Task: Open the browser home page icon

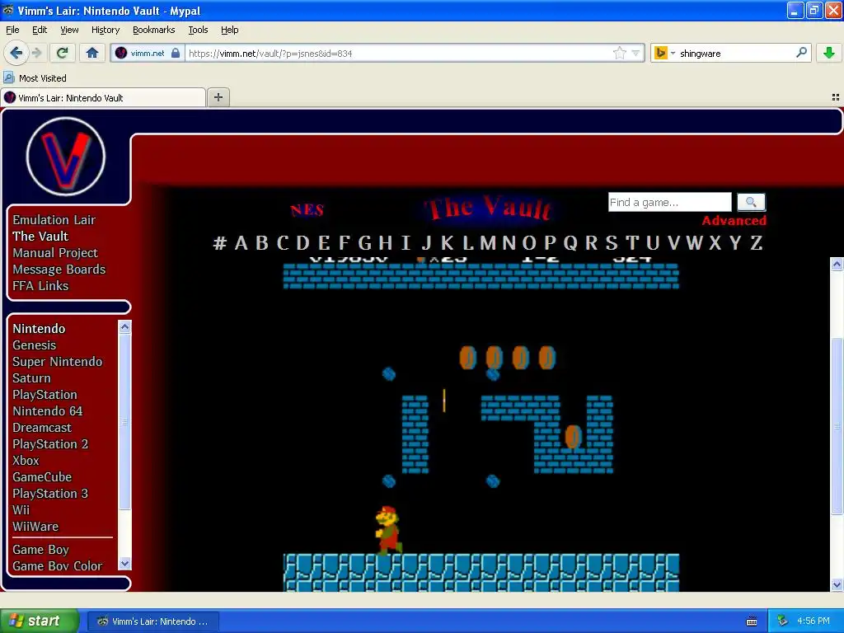Action: pyautogui.click(x=92, y=53)
